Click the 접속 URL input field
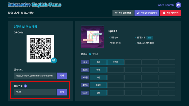This screenshot has width=189, height=106. 35,76
